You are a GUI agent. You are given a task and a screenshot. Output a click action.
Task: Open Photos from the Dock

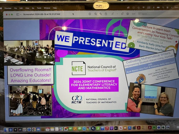pyautogui.click(x=66, y=129)
